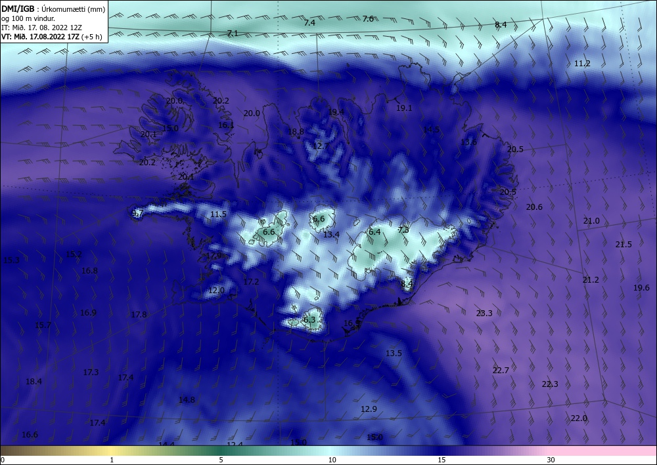Pick the map value 19.6

point(641,288)
